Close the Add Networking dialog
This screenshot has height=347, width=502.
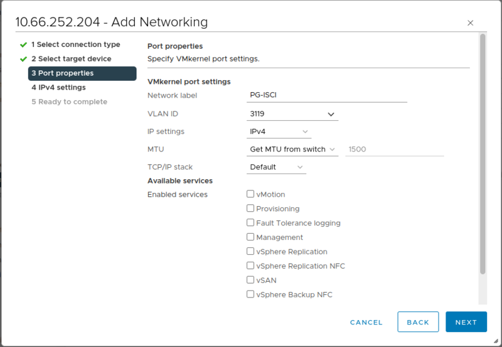[x=471, y=23]
